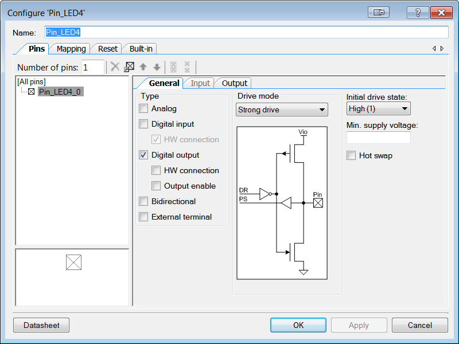This screenshot has height=344, width=459.
Task: Enable the Hot swap checkbox
Action: pyautogui.click(x=351, y=155)
